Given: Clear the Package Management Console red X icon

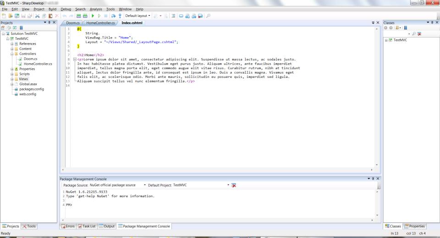Looking at the screenshot, I should pos(234,185).
